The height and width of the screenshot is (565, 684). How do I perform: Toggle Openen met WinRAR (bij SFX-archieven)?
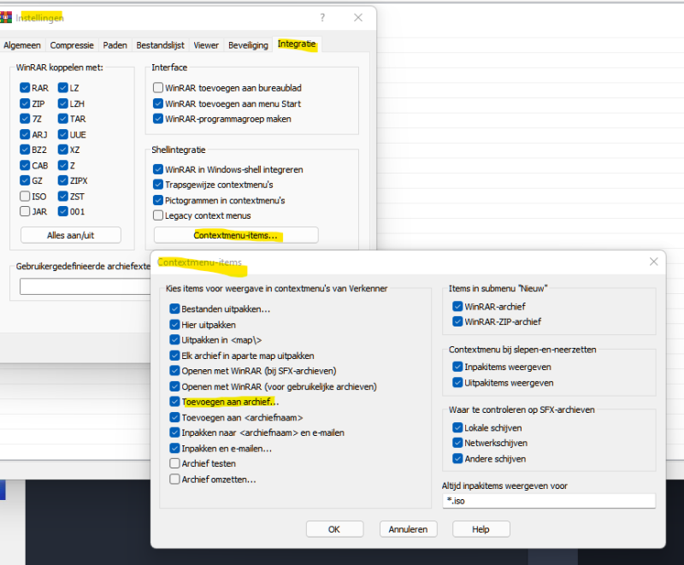[x=174, y=371]
